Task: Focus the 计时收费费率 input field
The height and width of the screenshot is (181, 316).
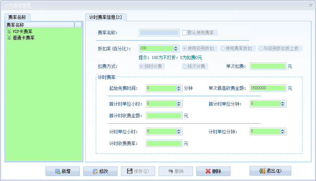Action: tap(164, 143)
